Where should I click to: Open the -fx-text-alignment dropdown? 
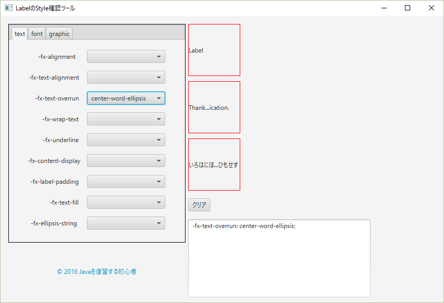pyautogui.click(x=126, y=77)
